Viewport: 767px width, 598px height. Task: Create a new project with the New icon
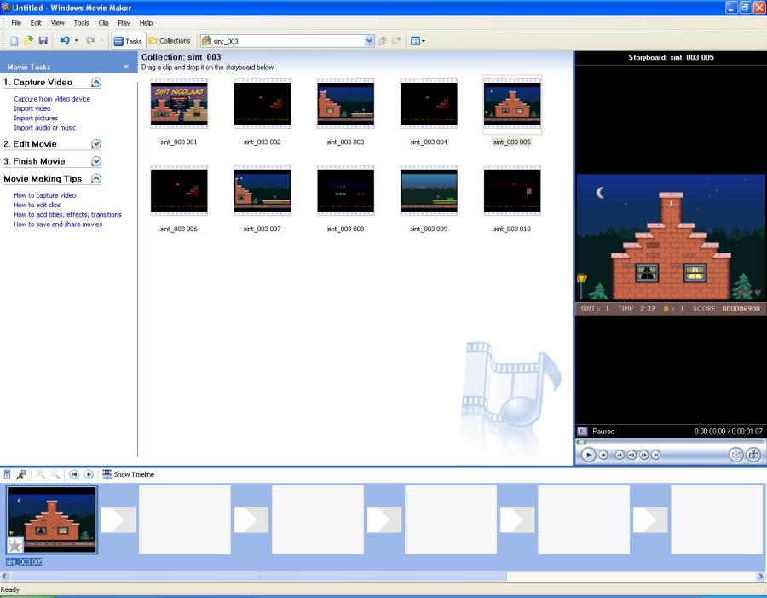14,41
